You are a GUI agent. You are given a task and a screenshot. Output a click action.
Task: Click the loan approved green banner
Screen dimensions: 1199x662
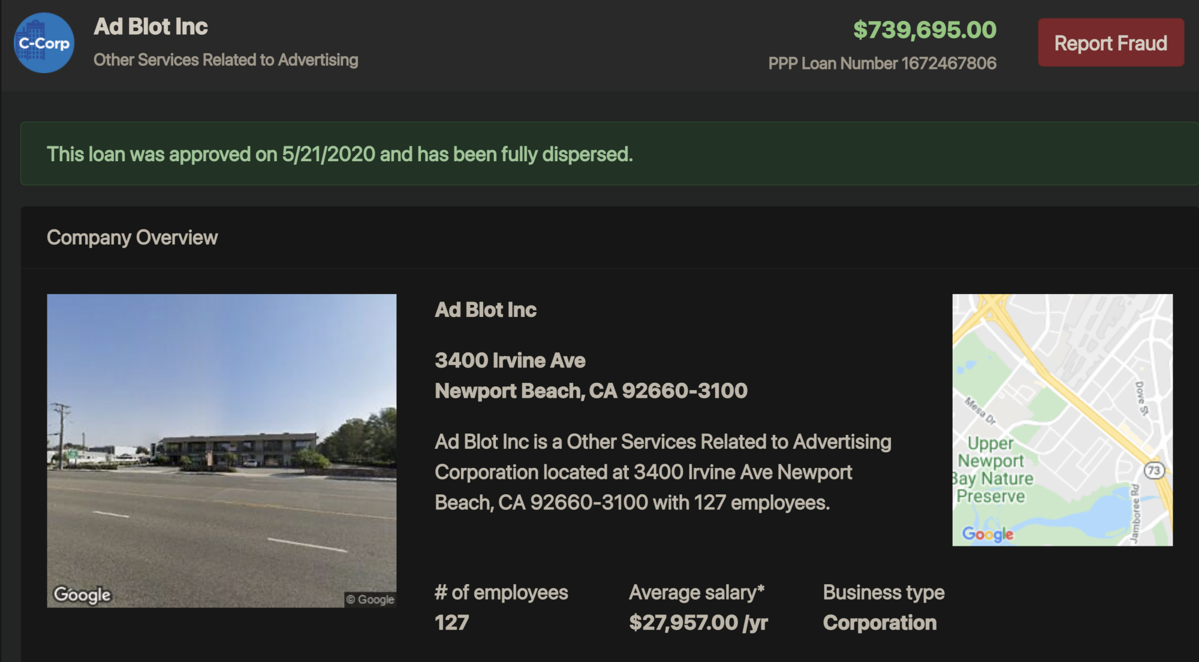[339, 154]
